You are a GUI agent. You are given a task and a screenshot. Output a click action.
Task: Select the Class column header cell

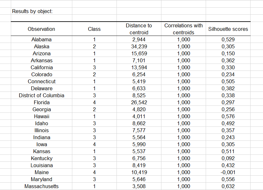[94, 29]
